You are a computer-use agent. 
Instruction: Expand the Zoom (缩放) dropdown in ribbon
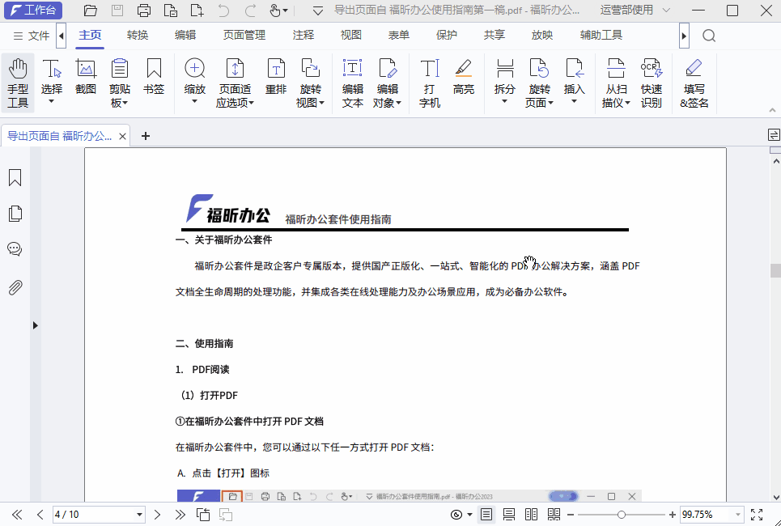pos(195,102)
